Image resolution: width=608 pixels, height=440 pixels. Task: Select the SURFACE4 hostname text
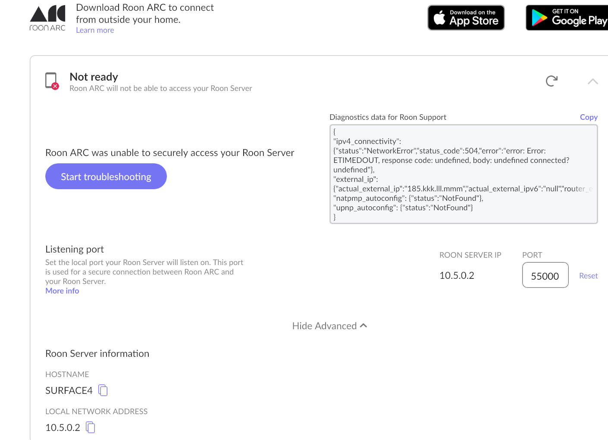[69, 390]
